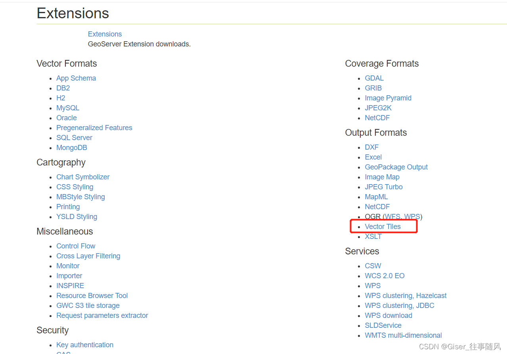Click the JPEG2K coverage format link
The width and height of the screenshot is (507, 354).
pos(378,108)
